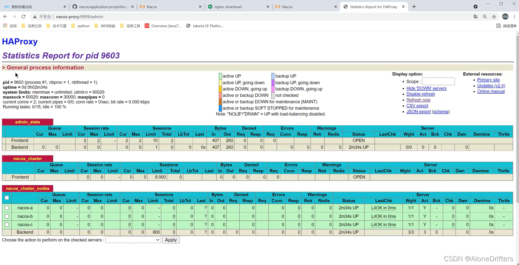Viewport: 519px width, 265px height.
Task: Click the active UP legend color box
Action: click(220, 76)
